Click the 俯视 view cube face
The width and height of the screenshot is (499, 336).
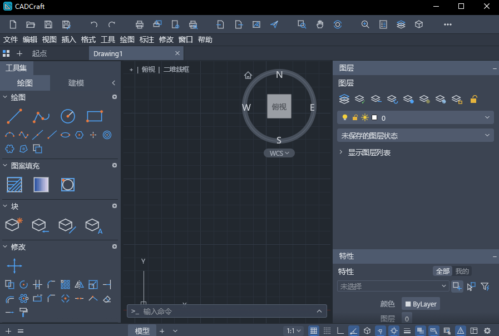coord(279,106)
